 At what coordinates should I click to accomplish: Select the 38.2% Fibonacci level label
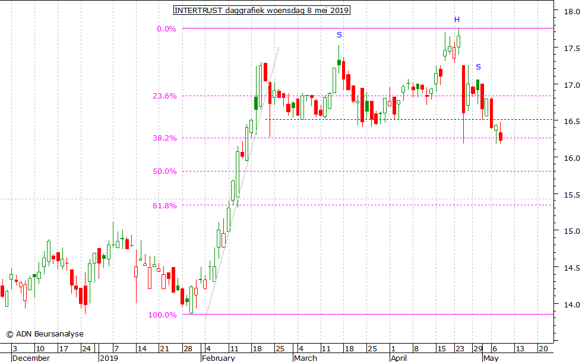165,138
